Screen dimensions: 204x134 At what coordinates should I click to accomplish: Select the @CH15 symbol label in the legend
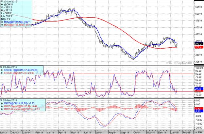pyautogui.click(x=8, y=5)
